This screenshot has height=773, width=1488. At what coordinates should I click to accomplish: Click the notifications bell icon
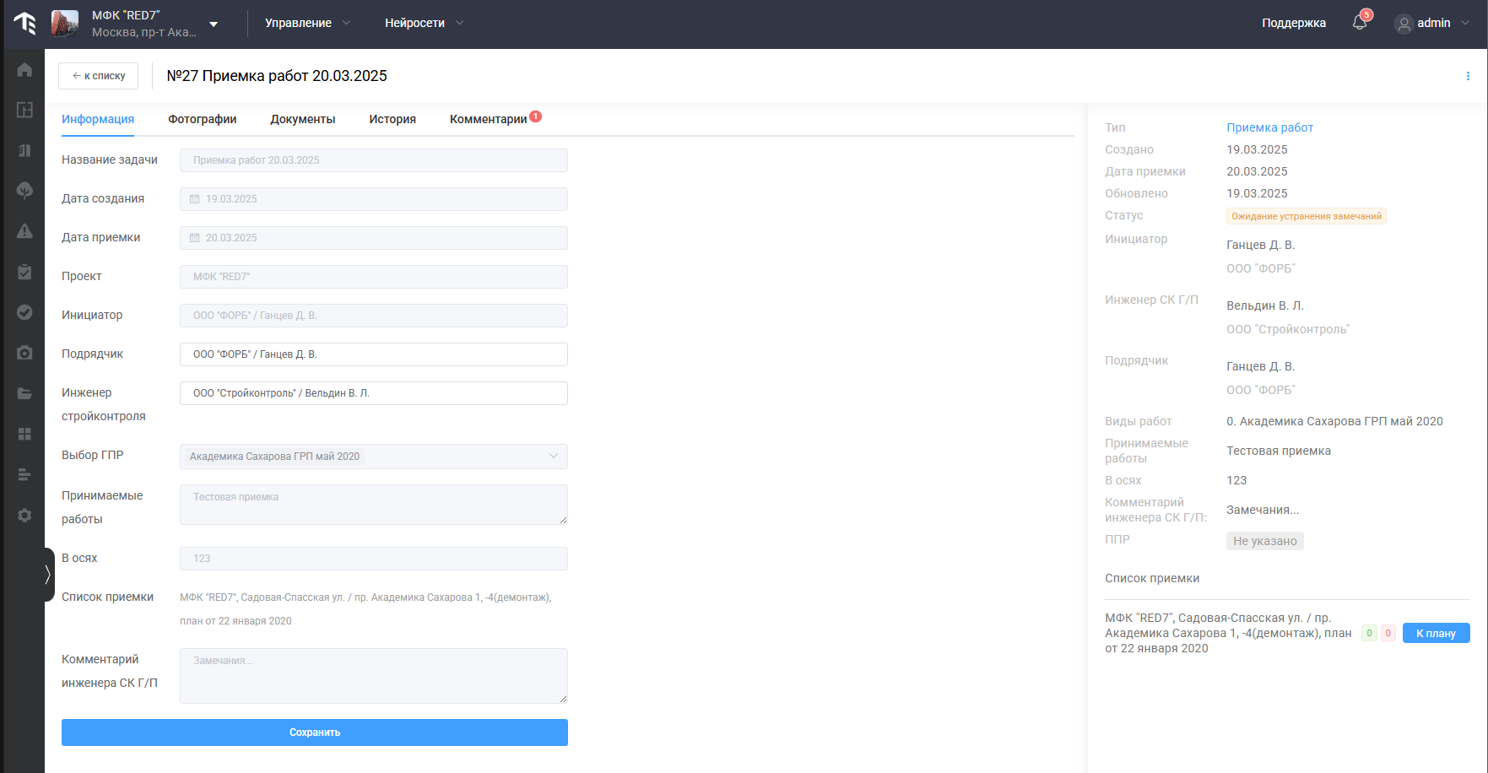pyautogui.click(x=1359, y=23)
